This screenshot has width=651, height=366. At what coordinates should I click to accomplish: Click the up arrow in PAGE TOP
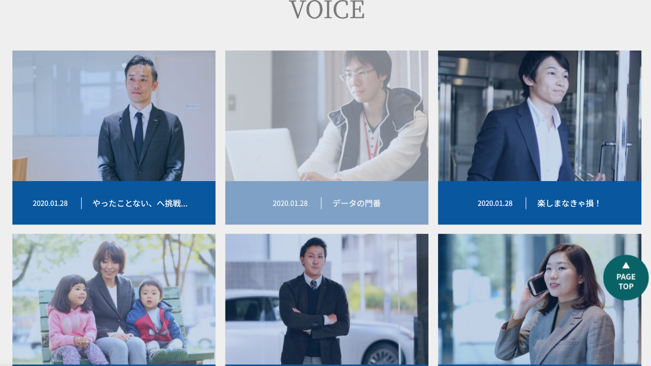(626, 265)
